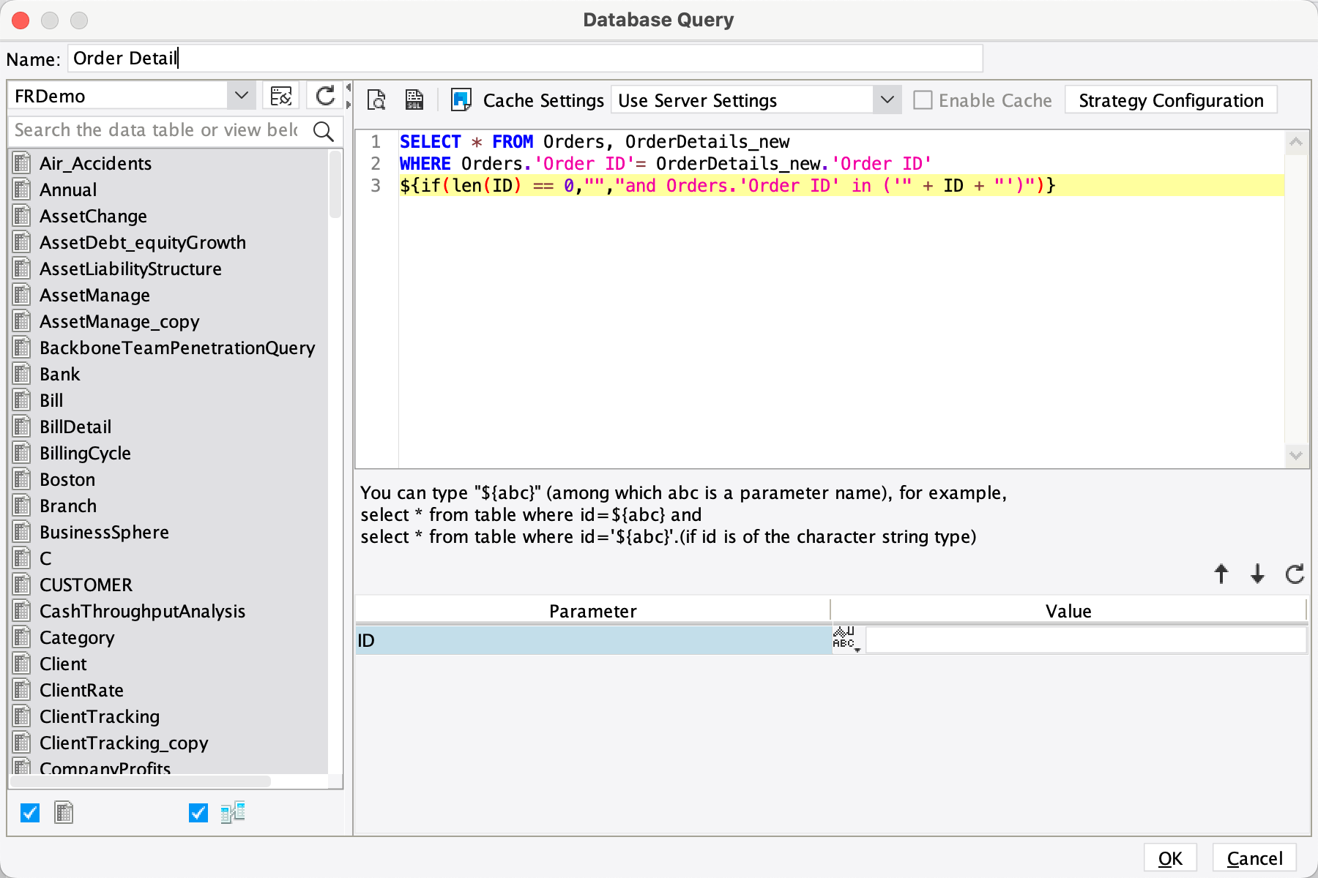Click the SQL editor scroll down arrow
Screen dimensions: 1318x878
pos(1296,455)
